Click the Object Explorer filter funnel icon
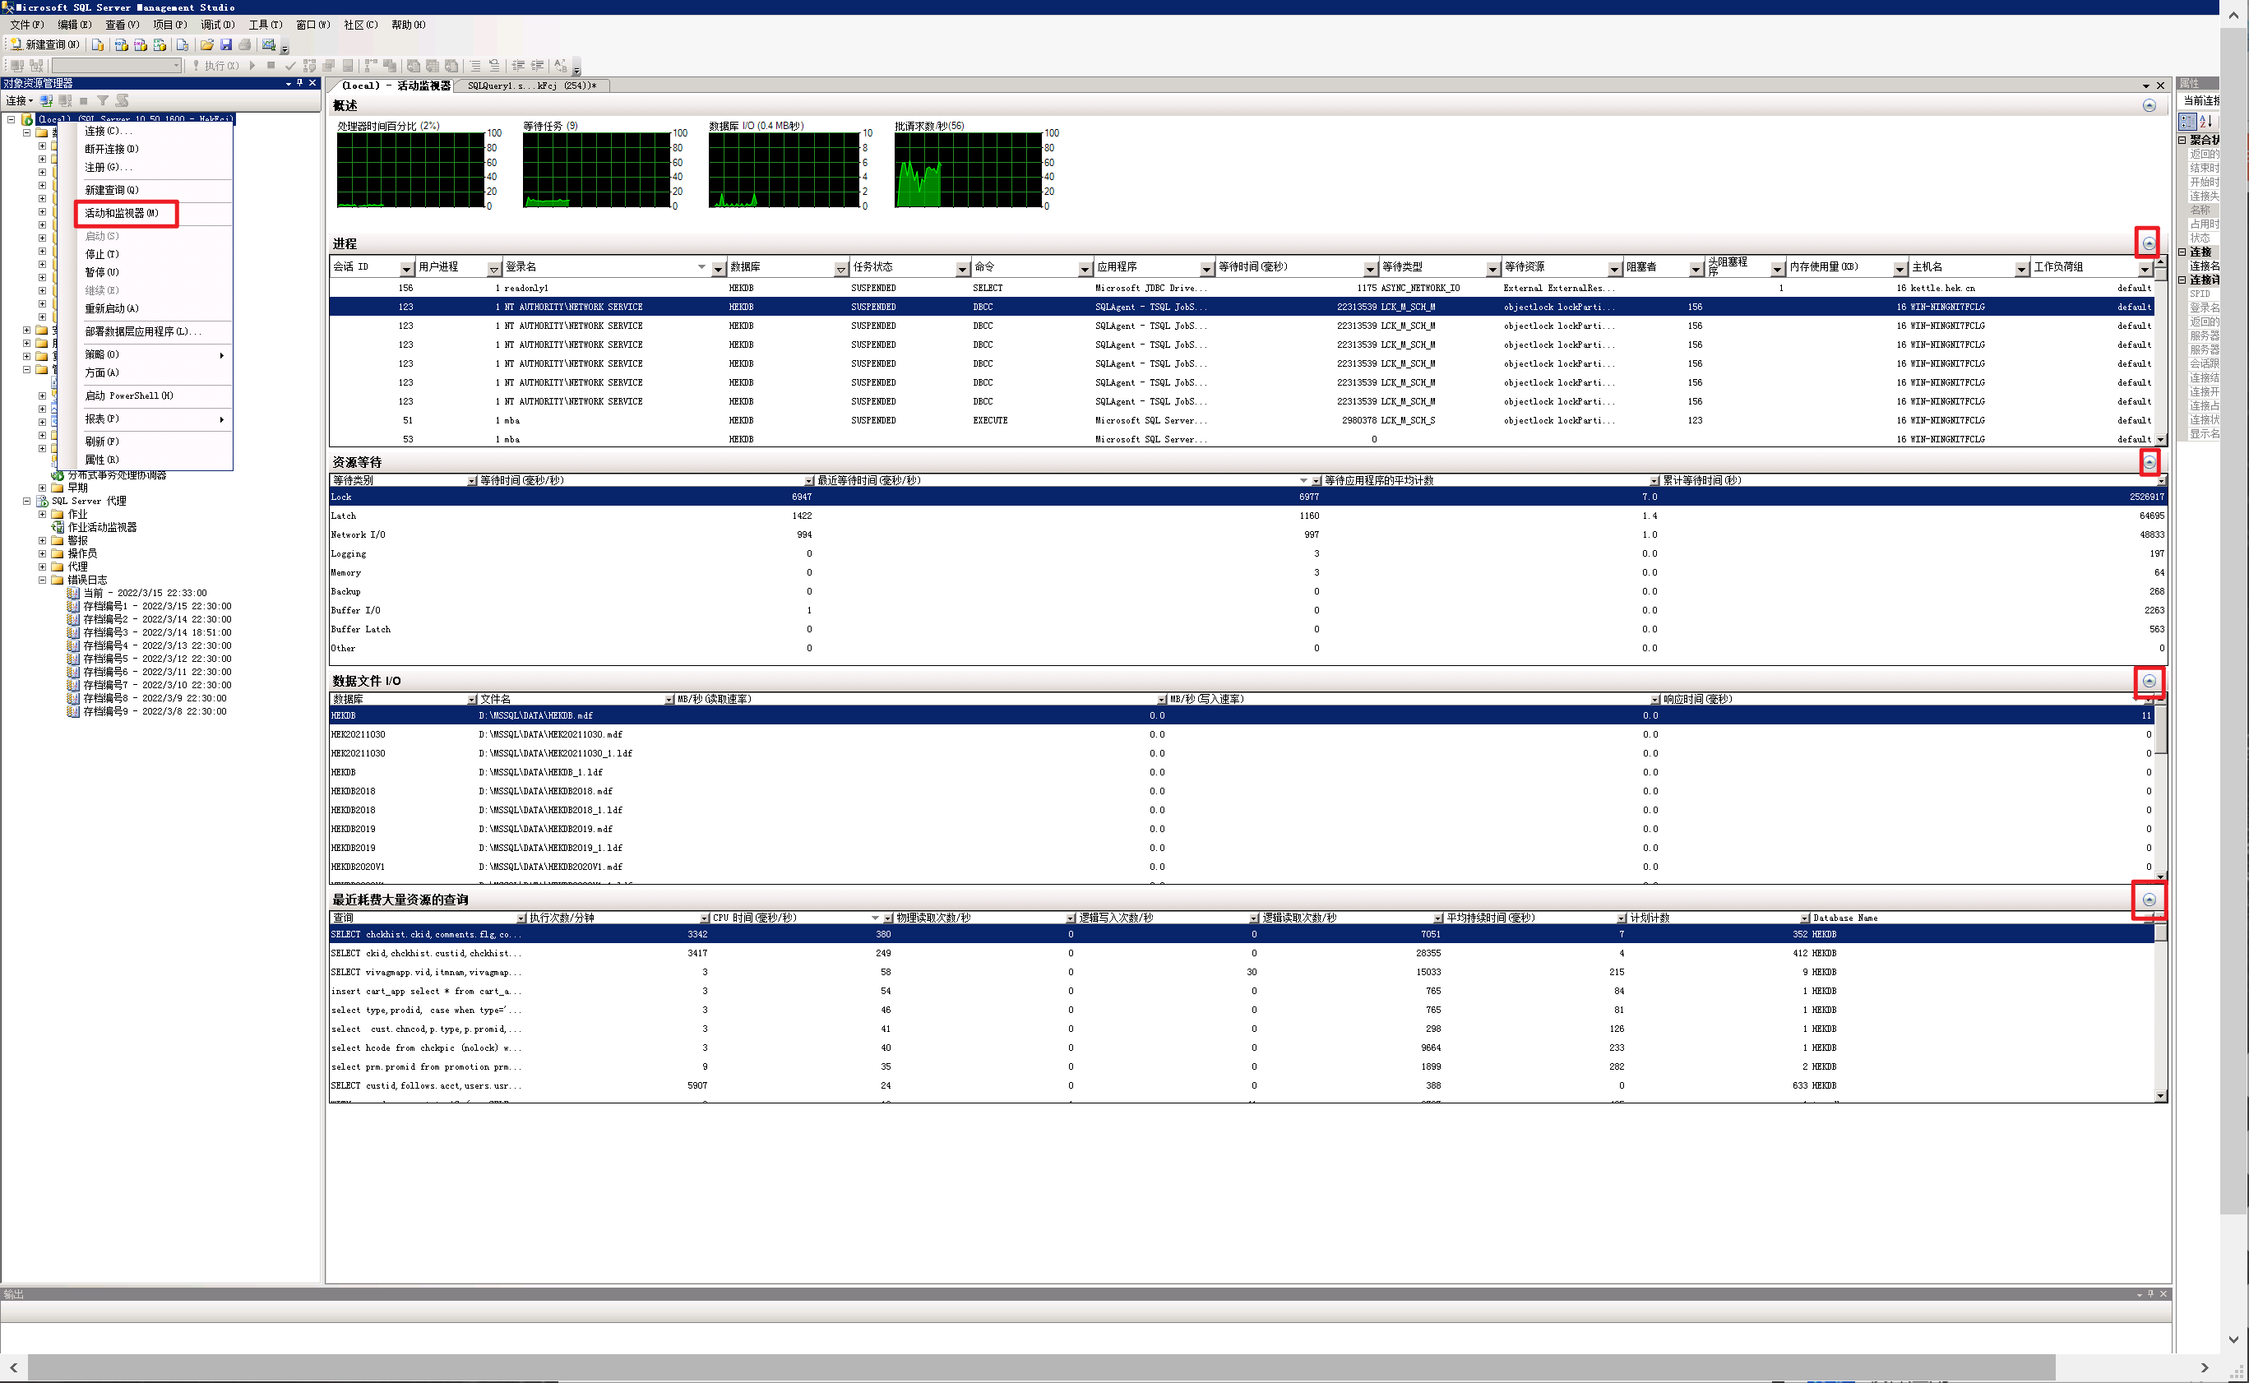This screenshot has width=2249, height=1383. click(103, 100)
